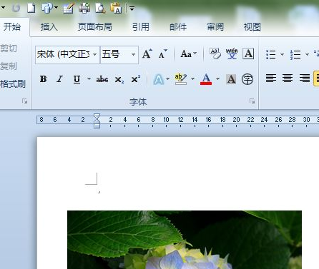Grow font size with large A icon
Screen dimensions: 319x269
pos(147,54)
